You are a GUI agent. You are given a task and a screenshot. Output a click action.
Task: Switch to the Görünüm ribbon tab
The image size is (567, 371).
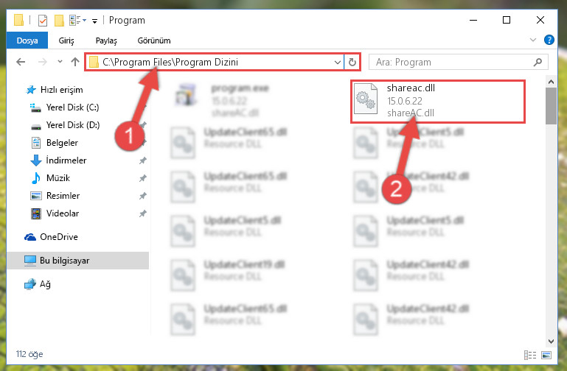pyautogui.click(x=154, y=40)
